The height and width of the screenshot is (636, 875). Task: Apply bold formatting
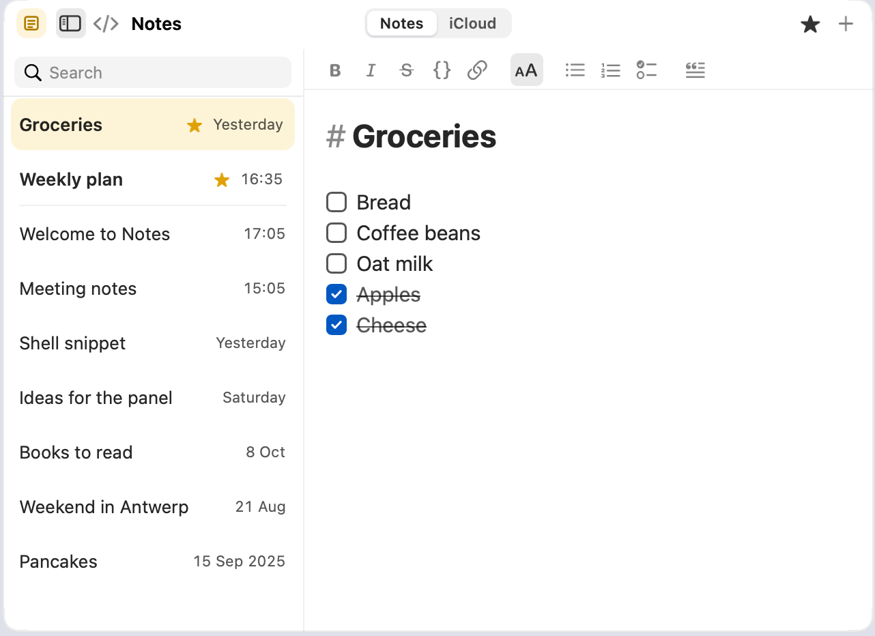point(335,70)
